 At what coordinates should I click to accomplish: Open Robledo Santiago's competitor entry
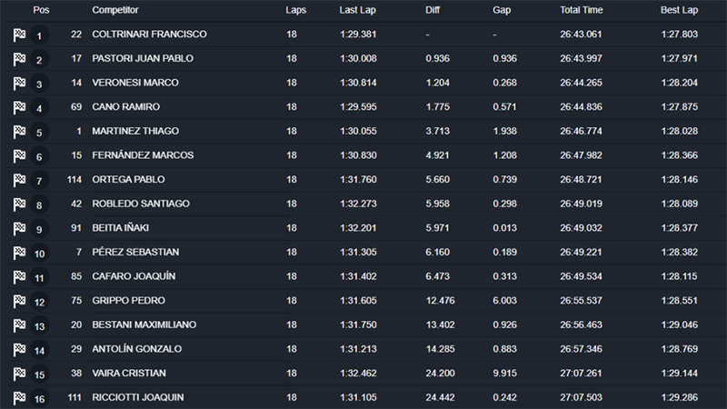click(143, 204)
